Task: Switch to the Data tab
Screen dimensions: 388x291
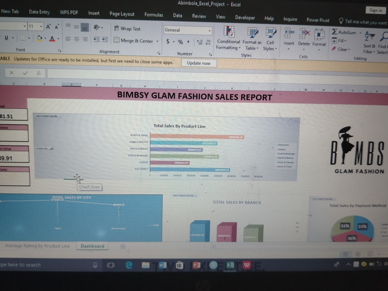Action: pos(177,16)
